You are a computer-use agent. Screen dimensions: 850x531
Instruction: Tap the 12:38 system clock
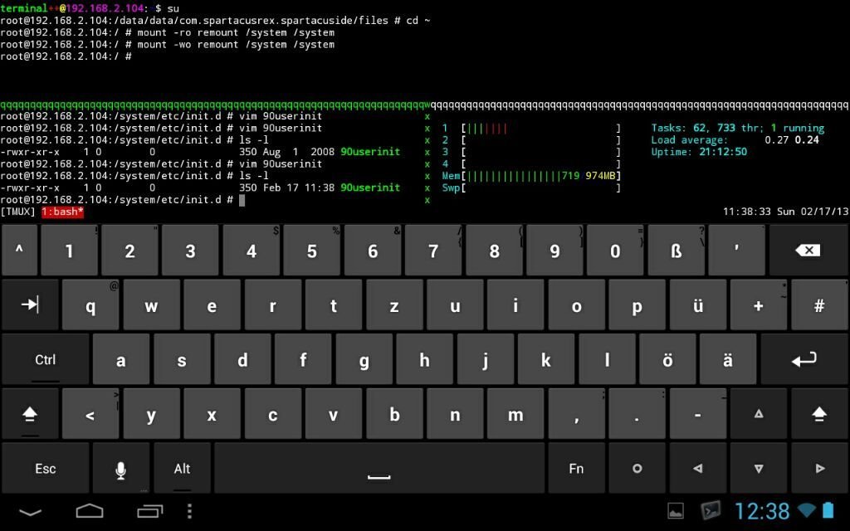(x=762, y=511)
